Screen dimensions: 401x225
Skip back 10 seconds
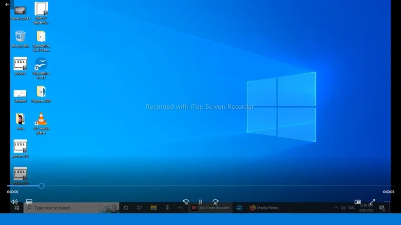pyautogui.click(x=186, y=202)
